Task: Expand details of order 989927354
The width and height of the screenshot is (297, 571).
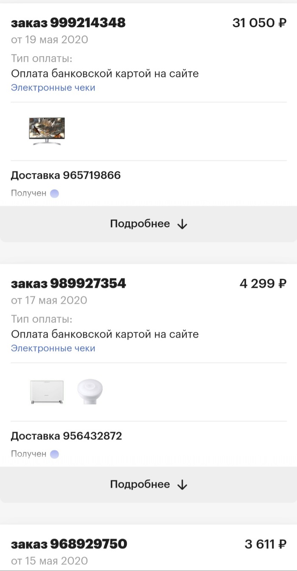Action: coord(148,485)
